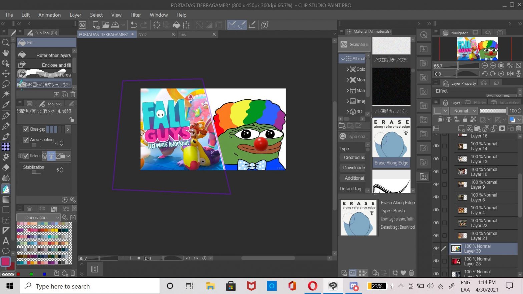The height and width of the screenshot is (294, 523).
Task: Open the Normal blend mode dropdown
Action: click(464, 111)
